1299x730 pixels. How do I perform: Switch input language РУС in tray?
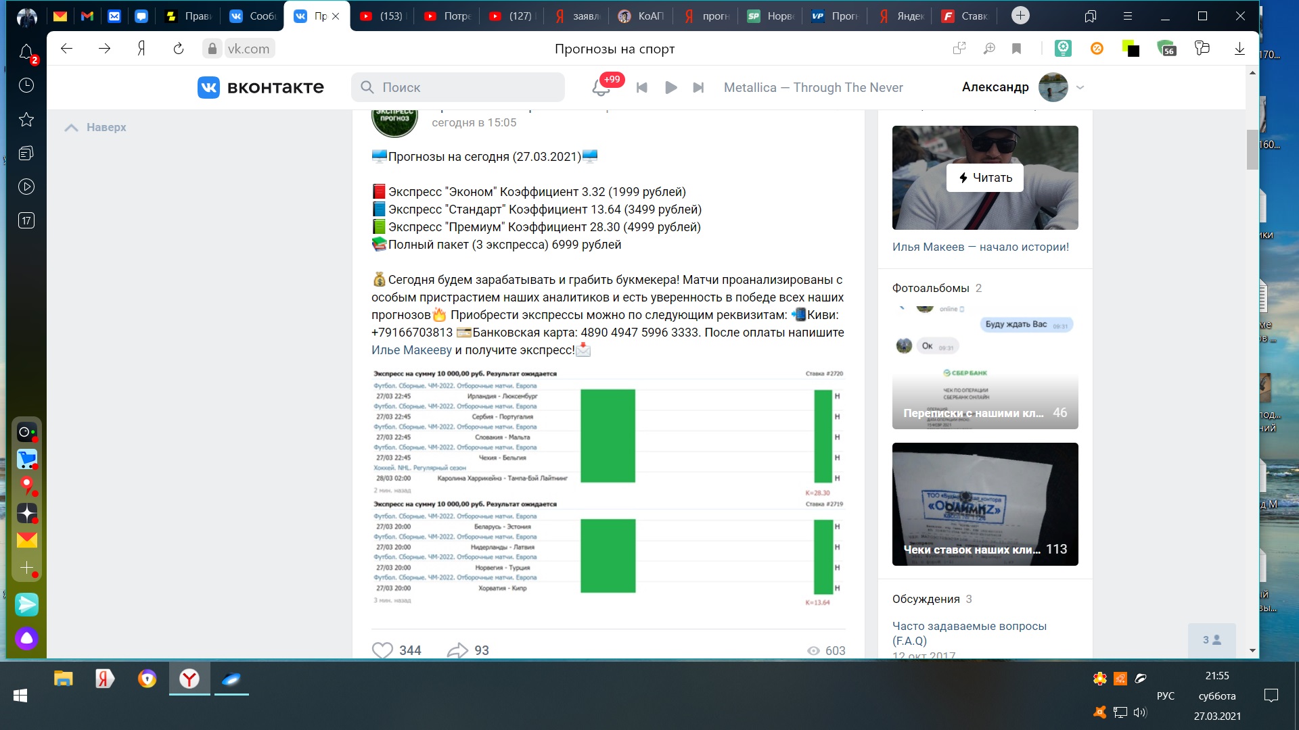[x=1166, y=696]
